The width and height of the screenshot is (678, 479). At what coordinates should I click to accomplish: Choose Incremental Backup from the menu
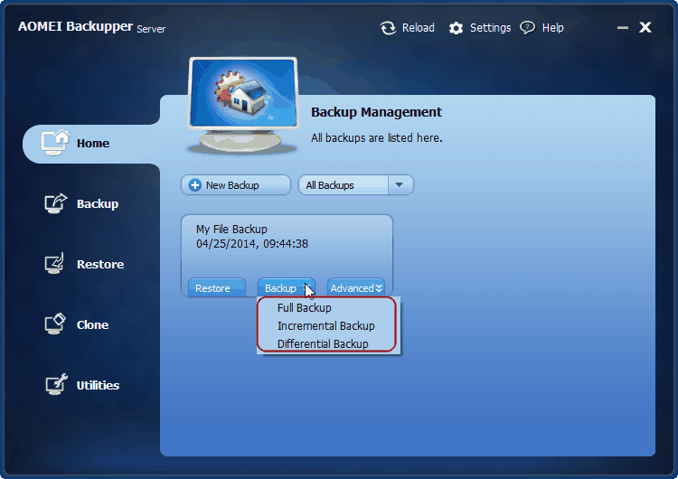[x=326, y=326]
